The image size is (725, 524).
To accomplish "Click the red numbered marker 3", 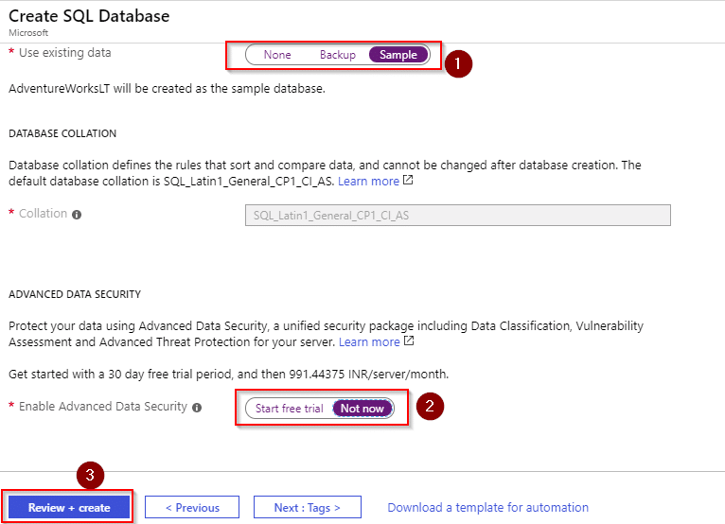I will click(90, 475).
